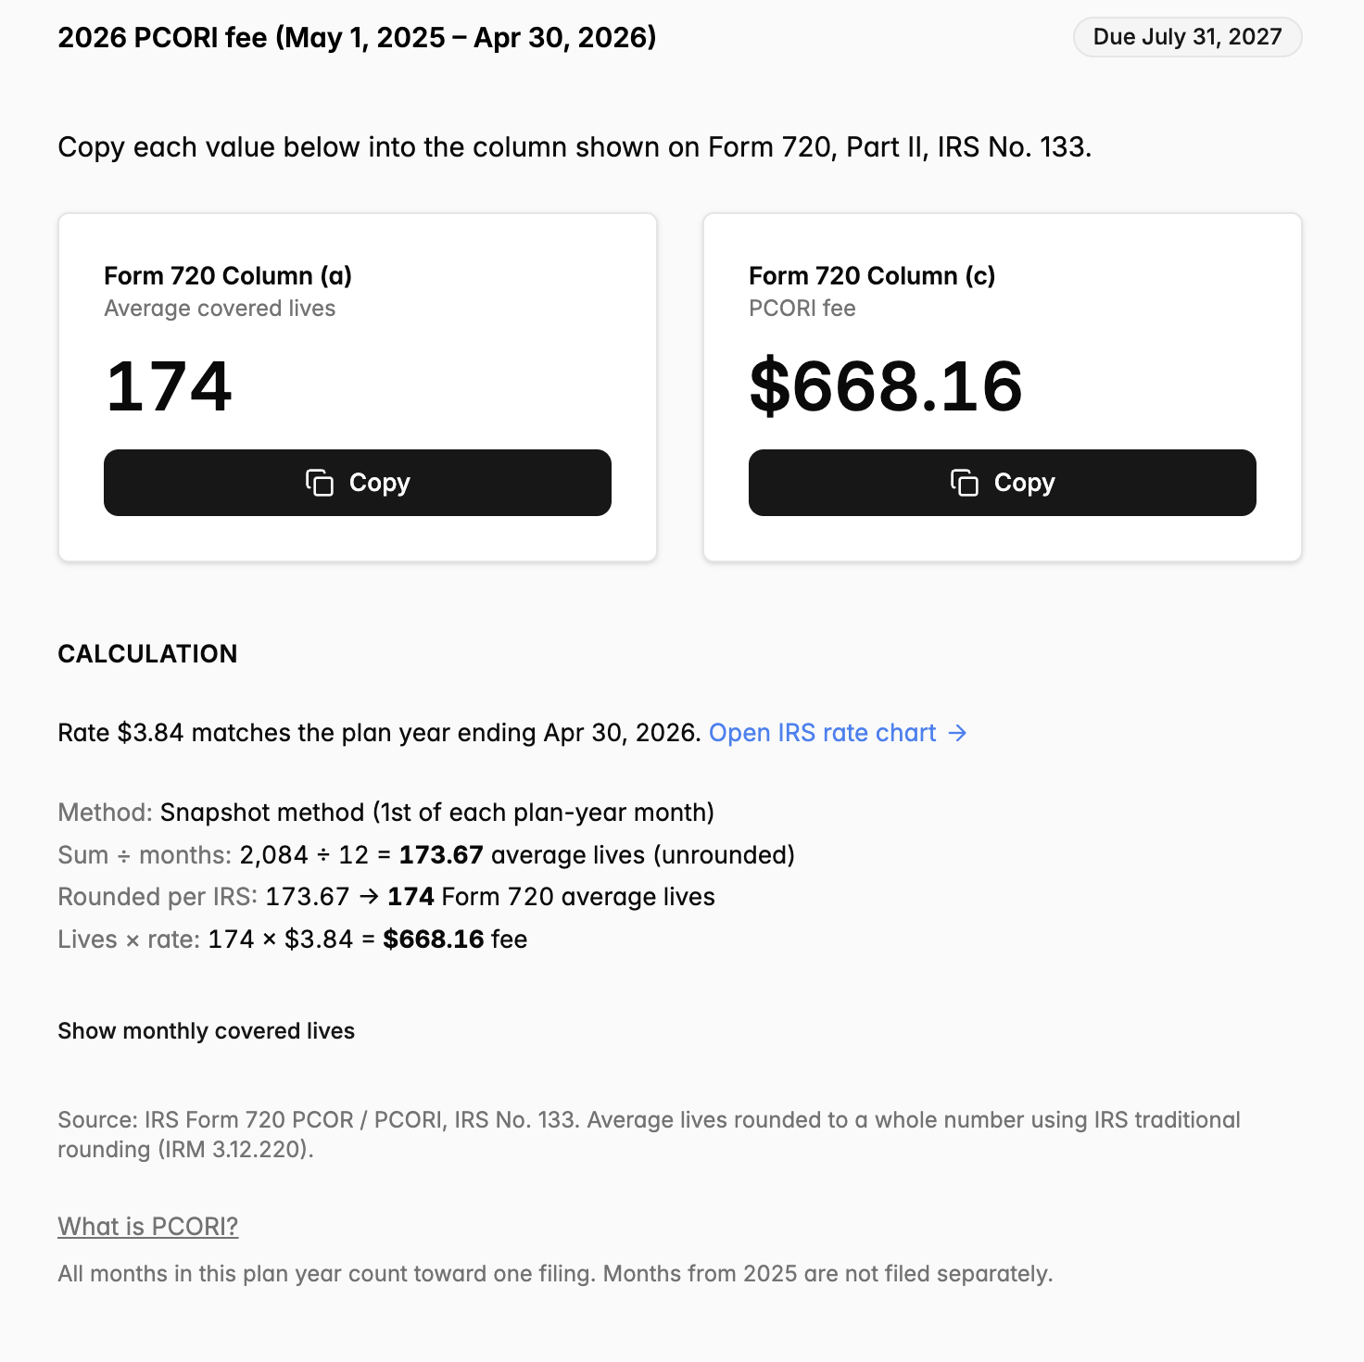This screenshot has height=1362, width=1364.
Task: Click the 2026 PCORI fee page title
Action: coord(357,38)
